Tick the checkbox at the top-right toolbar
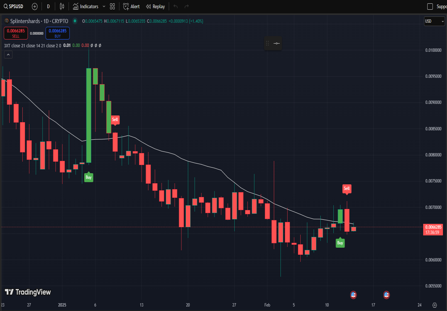Image resolution: width=447 pixels, height=311 pixels. click(430, 6)
